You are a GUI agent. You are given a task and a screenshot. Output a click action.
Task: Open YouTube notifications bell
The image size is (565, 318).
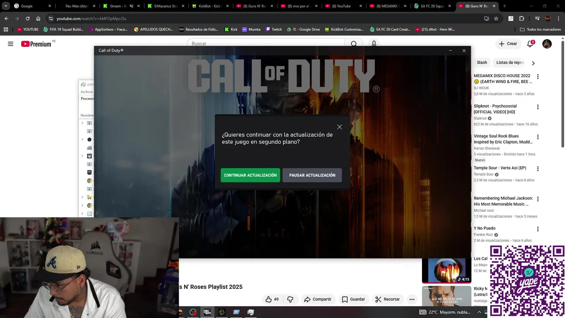[x=530, y=44]
